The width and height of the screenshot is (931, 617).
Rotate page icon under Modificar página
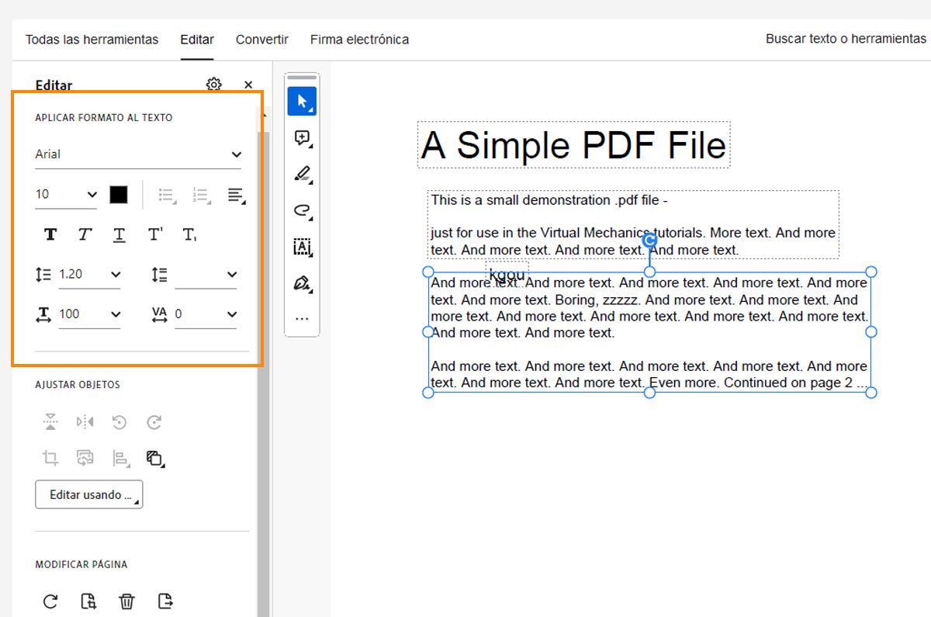click(x=50, y=601)
